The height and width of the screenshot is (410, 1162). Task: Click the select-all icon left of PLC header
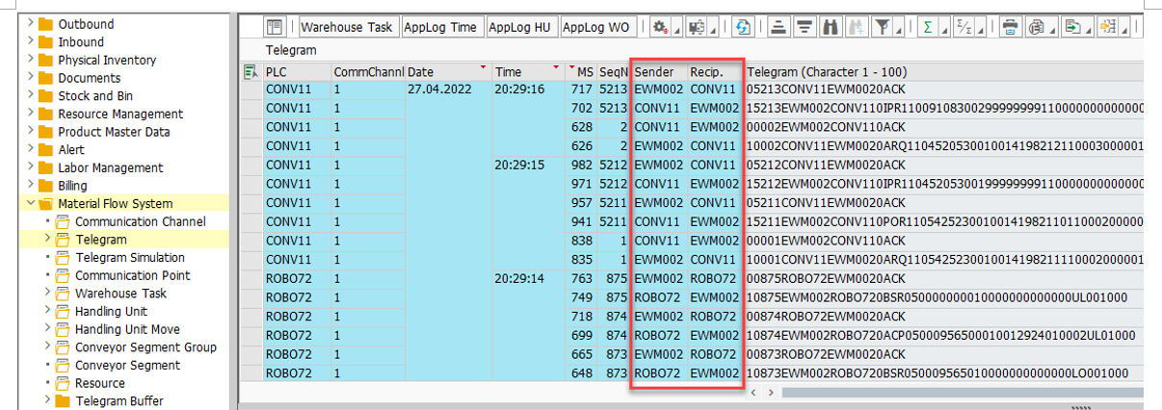coord(251,71)
